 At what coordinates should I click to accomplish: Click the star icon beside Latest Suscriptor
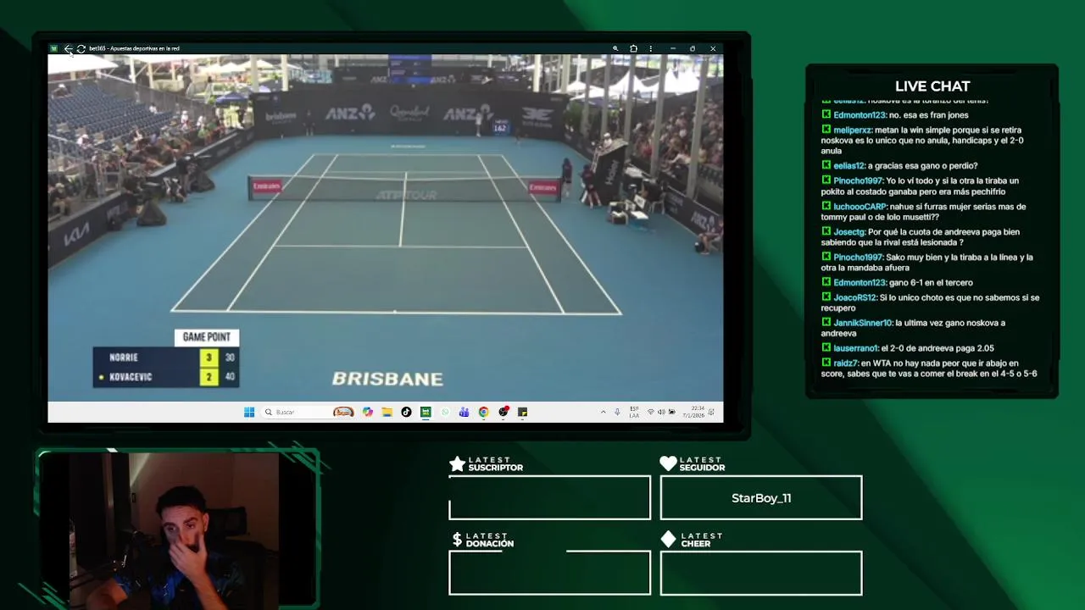[457, 463]
